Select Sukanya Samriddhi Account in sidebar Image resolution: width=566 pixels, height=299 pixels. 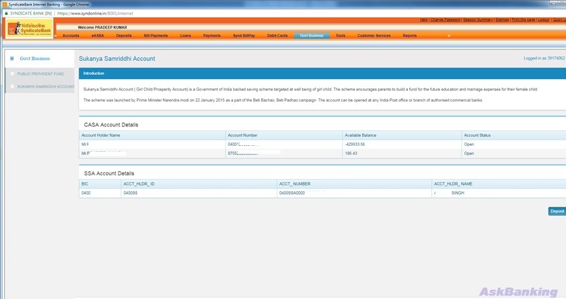click(46, 86)
